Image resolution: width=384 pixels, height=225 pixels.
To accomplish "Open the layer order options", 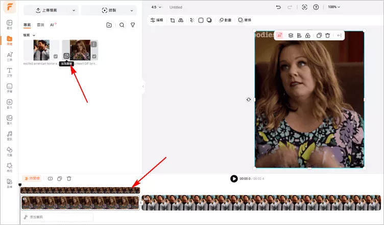I will coord(291,36).
